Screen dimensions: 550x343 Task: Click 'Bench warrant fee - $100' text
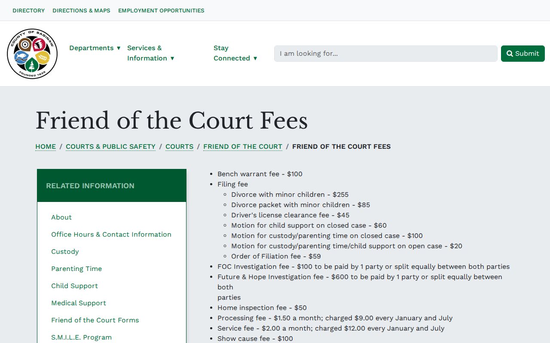[x=260, y=174]
